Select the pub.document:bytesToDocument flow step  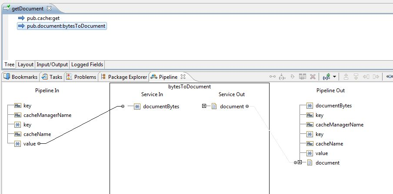click(66, 26)
